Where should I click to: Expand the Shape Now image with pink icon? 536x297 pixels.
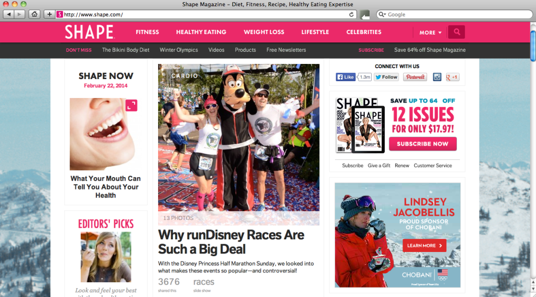click(131, 105)
